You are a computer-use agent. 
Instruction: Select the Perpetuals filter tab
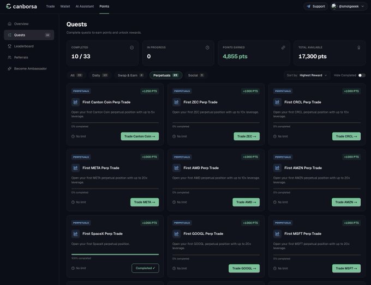tap(166, 75)
